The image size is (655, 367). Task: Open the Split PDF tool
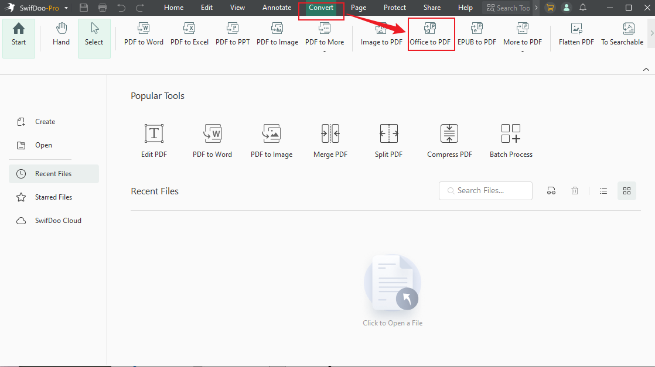pyautogui.click(x=388, y=140)
